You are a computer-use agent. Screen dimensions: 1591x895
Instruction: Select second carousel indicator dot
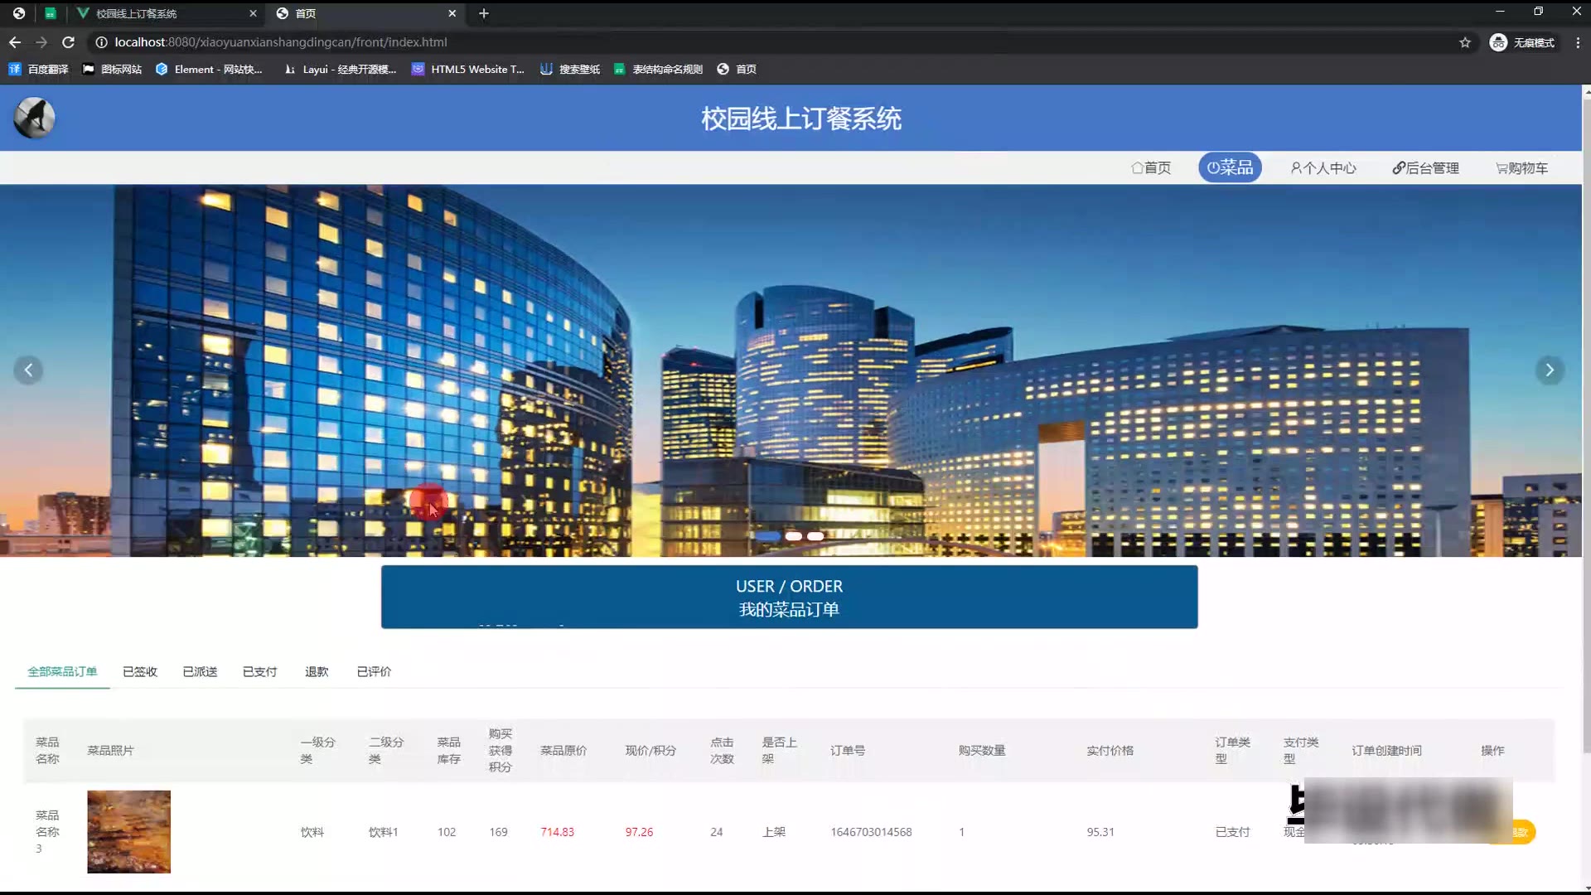click(x=793, y=536)
